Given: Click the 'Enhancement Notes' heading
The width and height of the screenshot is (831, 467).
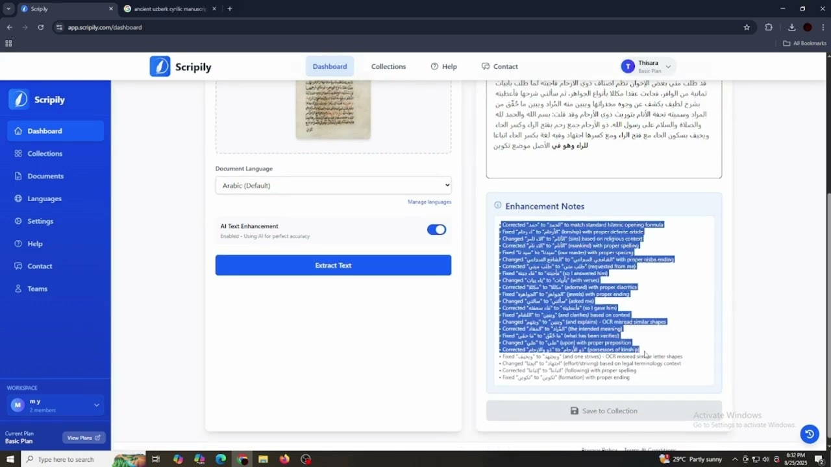Looking at the screenshot, I should (545, 206).
